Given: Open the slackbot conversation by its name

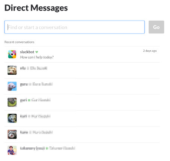Looking at the screenshot, I should [27, 52].
